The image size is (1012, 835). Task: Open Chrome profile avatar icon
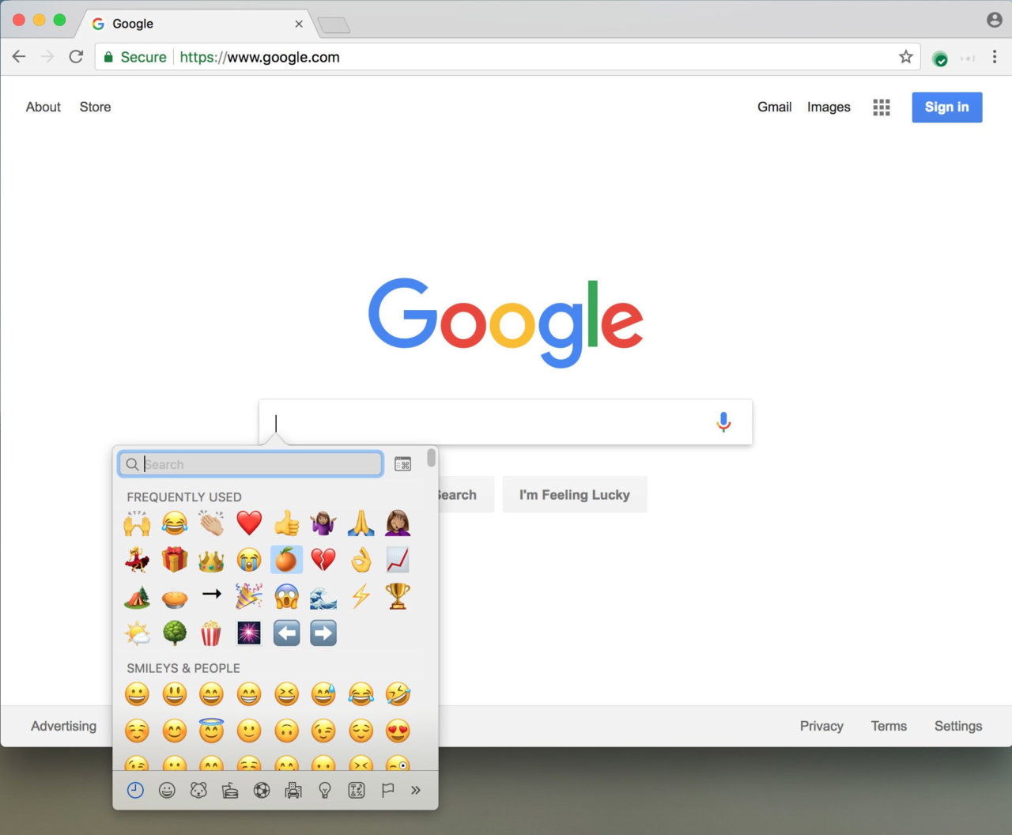pos(995,20)
